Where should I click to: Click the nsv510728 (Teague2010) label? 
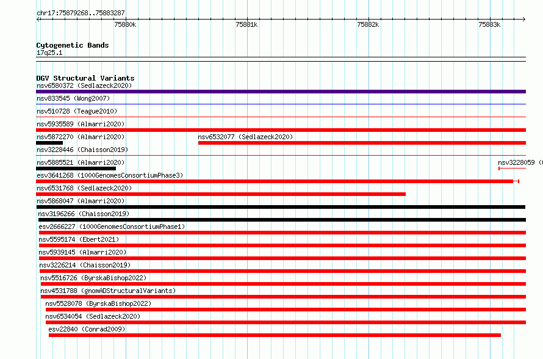point(77,111)
